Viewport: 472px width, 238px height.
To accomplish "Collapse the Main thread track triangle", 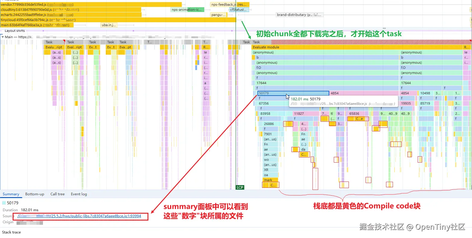I will coord(3,37).
